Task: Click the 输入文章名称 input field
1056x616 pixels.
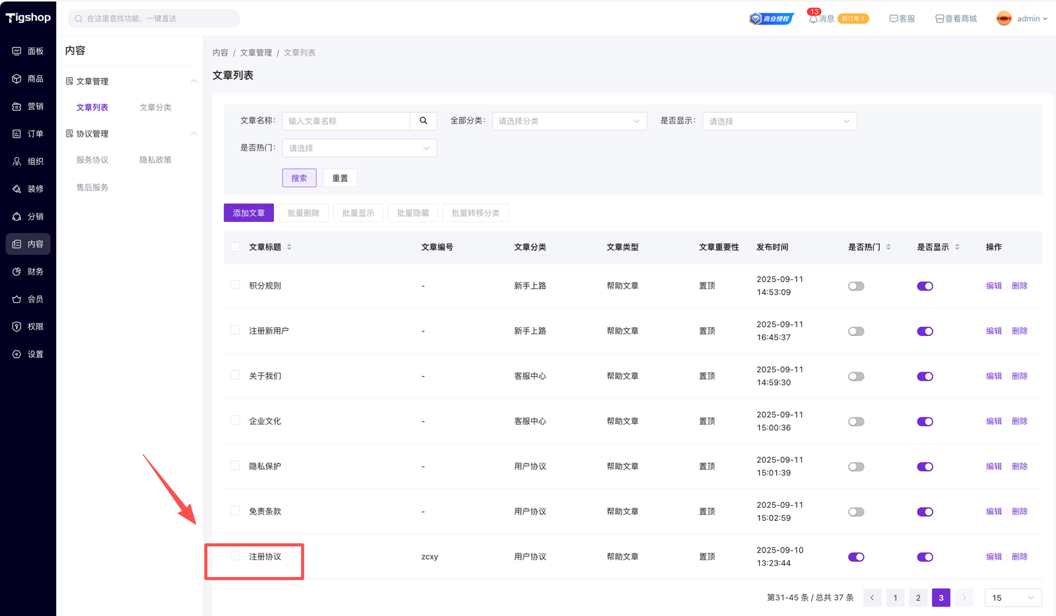Action: pyautogui.click(x=346, y=121)
